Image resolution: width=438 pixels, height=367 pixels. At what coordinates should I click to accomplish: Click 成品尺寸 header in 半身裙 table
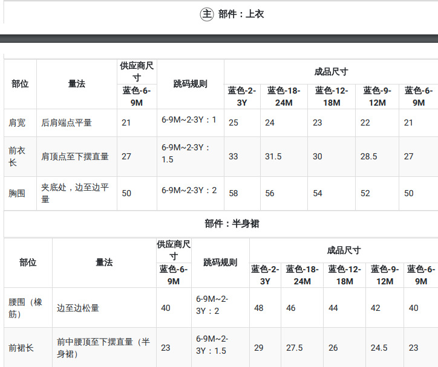[x=344, y=251]
